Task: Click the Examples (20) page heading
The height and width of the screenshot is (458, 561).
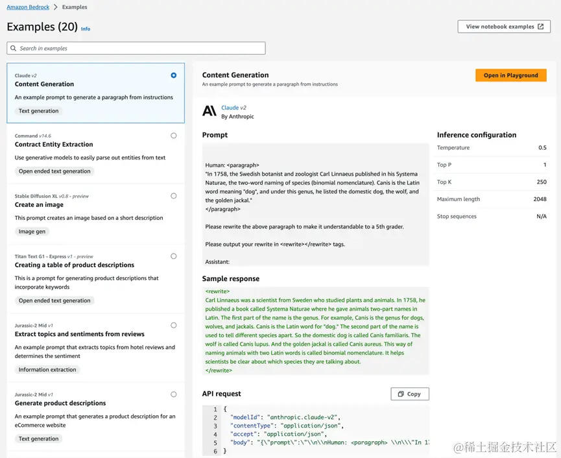Action: pyautogui.click(x=42, y=27)
